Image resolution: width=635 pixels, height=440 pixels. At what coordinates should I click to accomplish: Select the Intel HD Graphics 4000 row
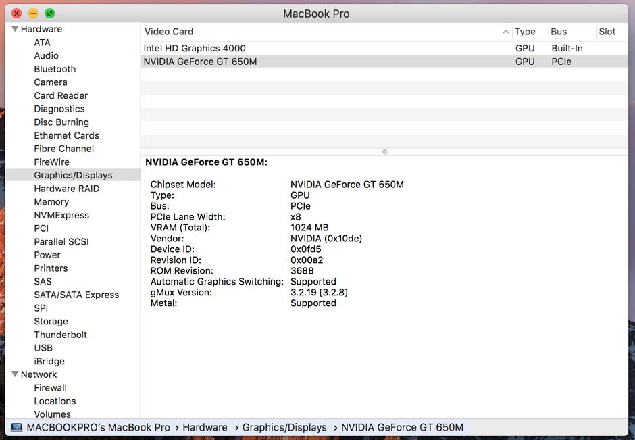click(x=384, y=48)
